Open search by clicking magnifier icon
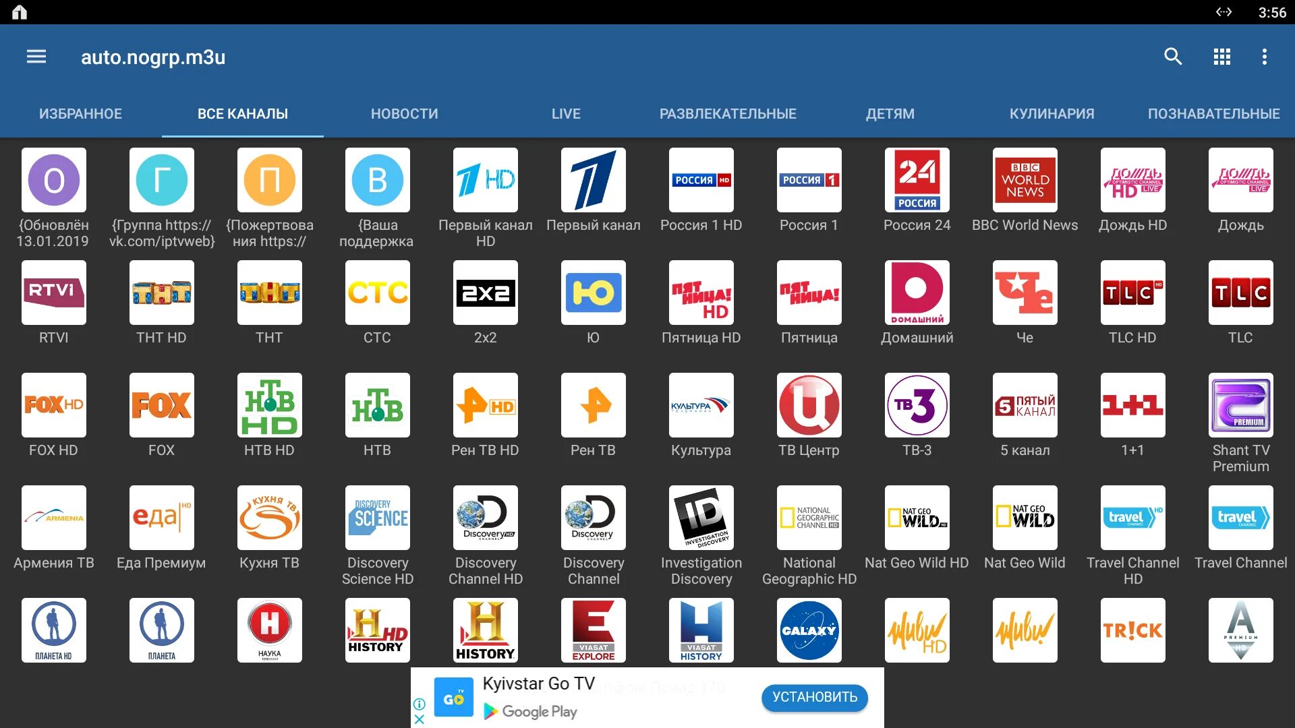1295x728 pixels. pyautogui.click(x=1172, y=56)
